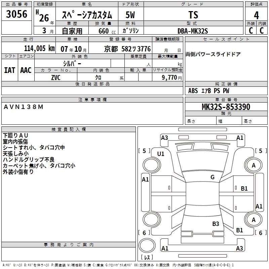269x269 pixels.
Task: Click inspector note 天張しみ小
Action: tap(15, 153)
